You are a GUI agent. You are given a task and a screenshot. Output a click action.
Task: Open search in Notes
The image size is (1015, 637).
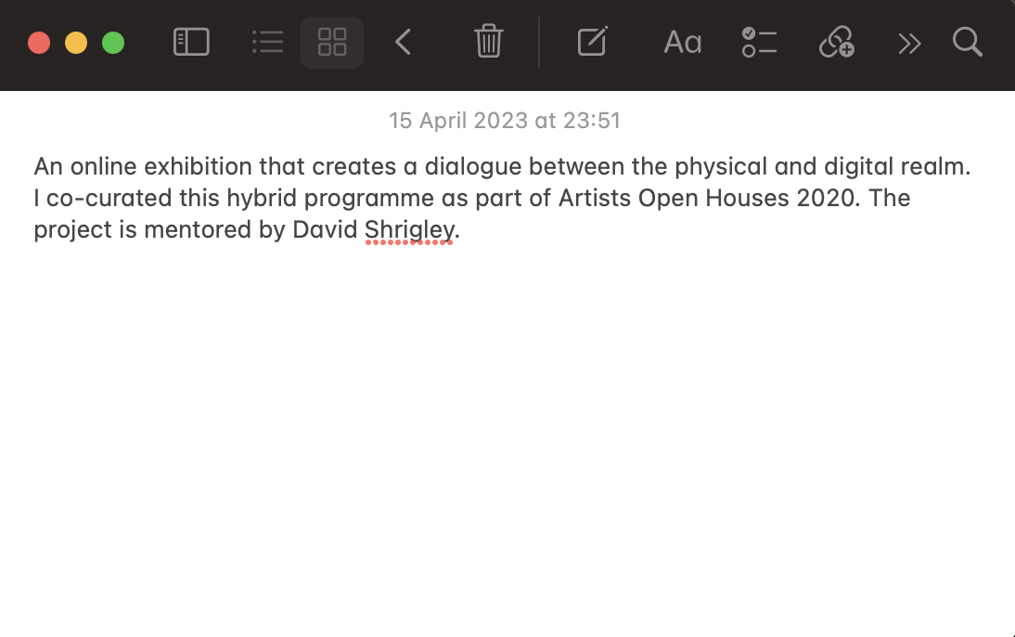967,42
